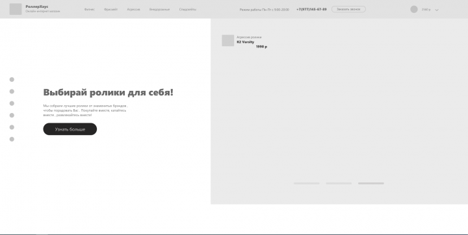468x235 pixels.
Task: Click the third (darker) slide indicator bar
Action: [371, 184]
